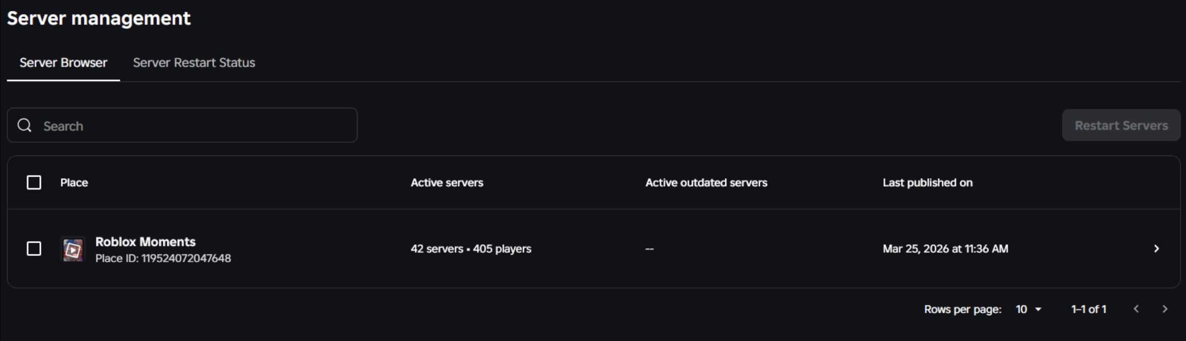Click the Active outdated servers column header
Viewport: 1186px width, 341px height.
[706, 182]
